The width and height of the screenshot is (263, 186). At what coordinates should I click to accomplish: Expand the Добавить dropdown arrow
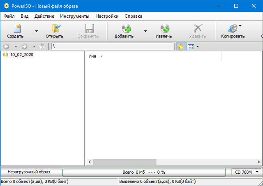145,31
